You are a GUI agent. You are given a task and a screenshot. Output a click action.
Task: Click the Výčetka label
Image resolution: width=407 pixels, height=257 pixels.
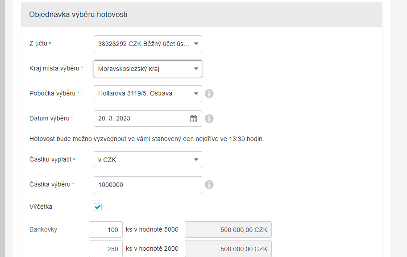pyautogui.click(x=41, y=207)
